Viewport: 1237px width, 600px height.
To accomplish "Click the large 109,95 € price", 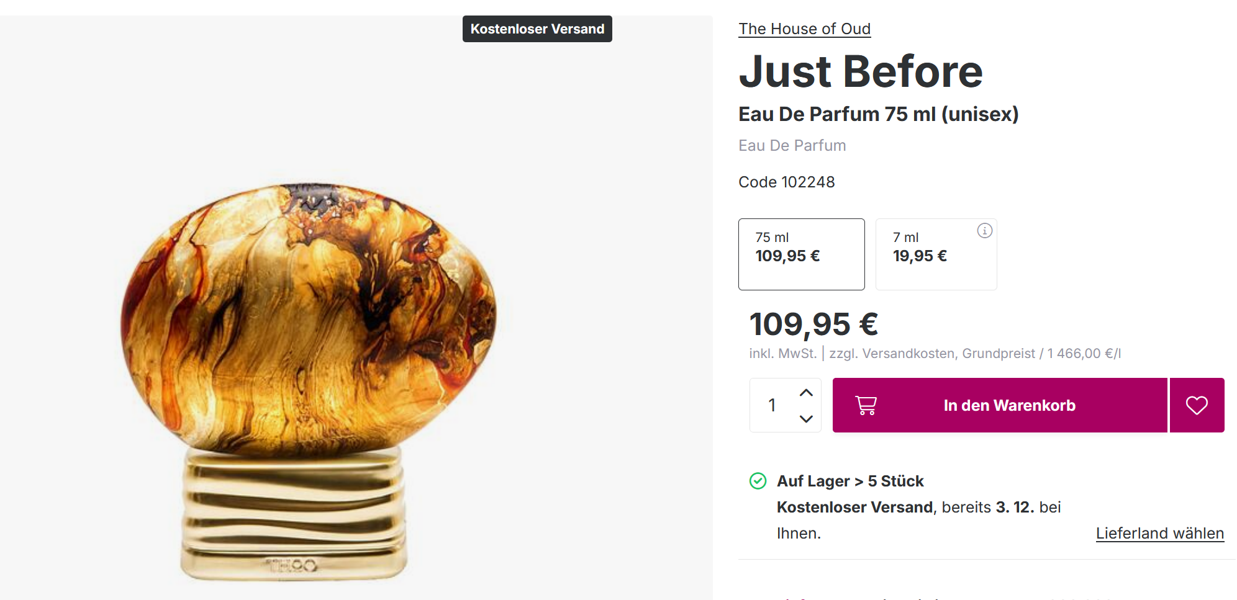I will click(x=813, y=324).
